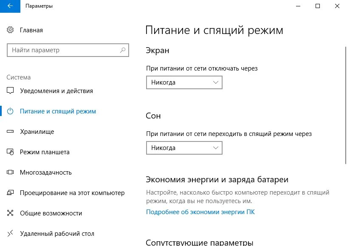The image size is (347, 246).
Task: Open the sleep mode time dropdown
Action: click(184, 148)
